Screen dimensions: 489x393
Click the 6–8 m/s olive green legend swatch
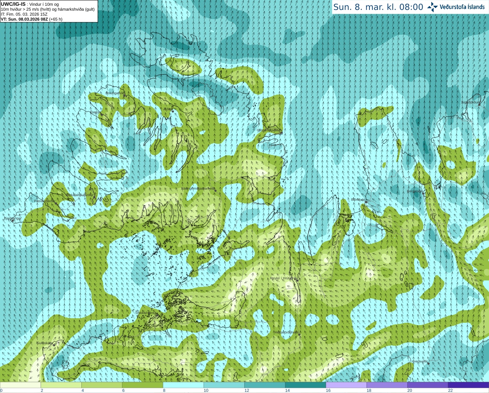pyautogui.click(x=142, y=385)
